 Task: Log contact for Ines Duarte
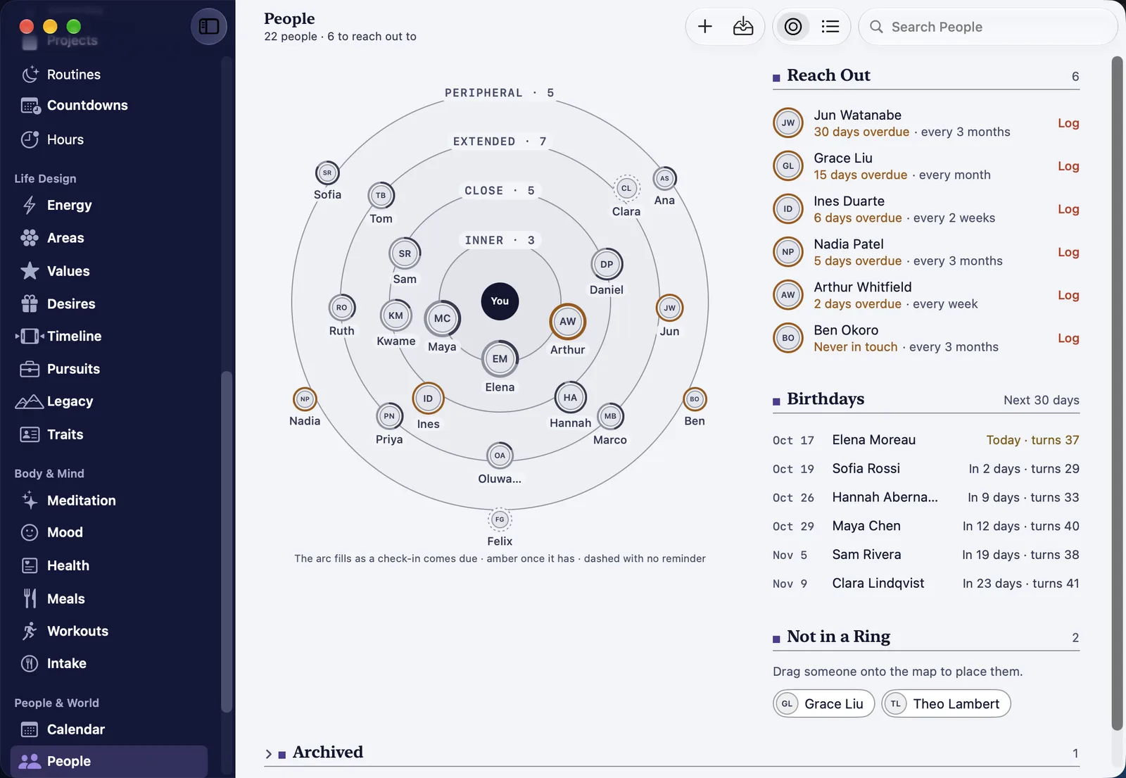point(1068,209)
